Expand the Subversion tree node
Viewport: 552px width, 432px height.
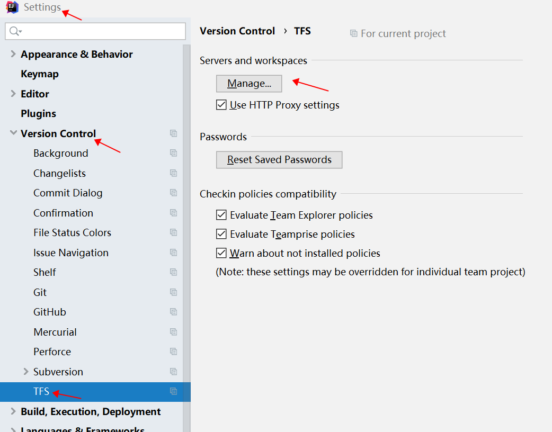click(25, 372)
